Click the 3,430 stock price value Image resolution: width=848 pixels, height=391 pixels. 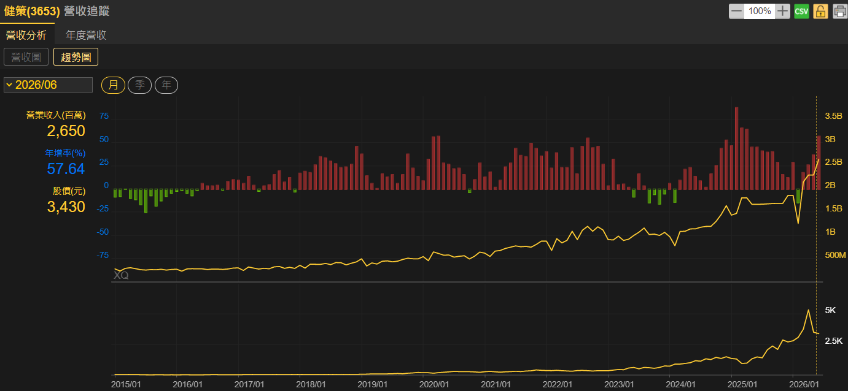66,207
